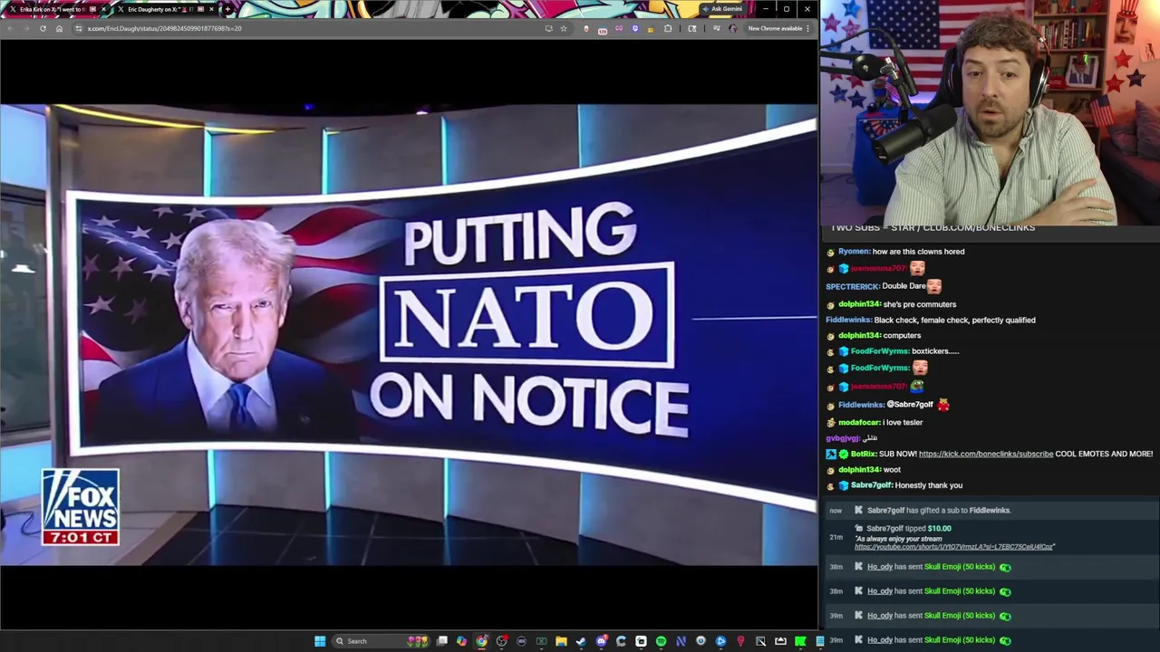Open the blue N app on taskbar
Image resolution: width=1160 pixels, height=652 pixels.
point(681,641)
